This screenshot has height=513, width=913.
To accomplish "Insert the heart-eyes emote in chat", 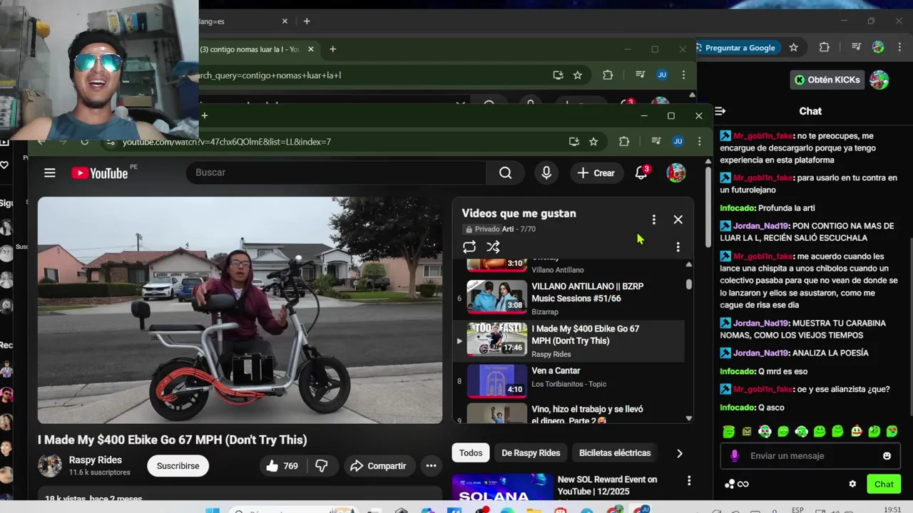I will pos(892,431).
